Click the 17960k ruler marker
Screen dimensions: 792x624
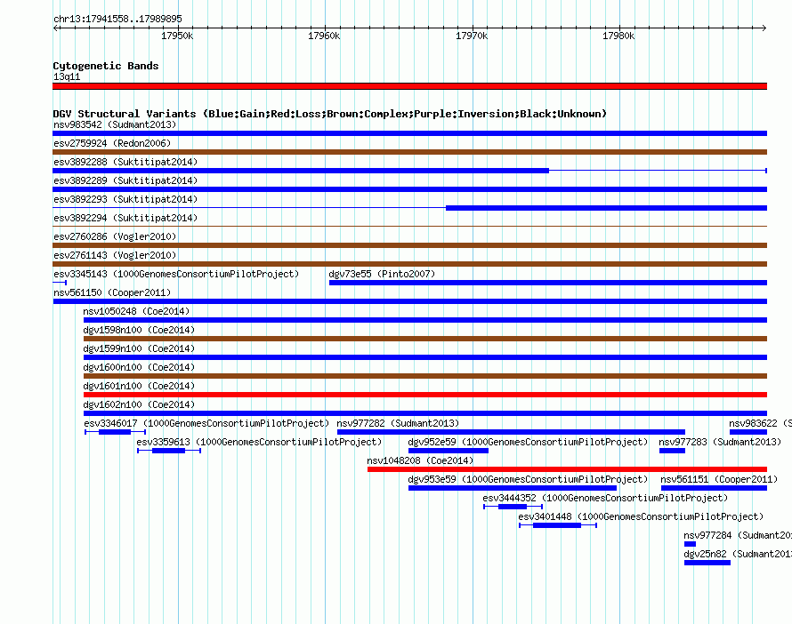pyautogui.click(x=324, y=36)
